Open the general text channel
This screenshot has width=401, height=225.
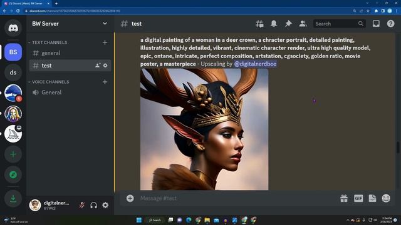(70, 53)
